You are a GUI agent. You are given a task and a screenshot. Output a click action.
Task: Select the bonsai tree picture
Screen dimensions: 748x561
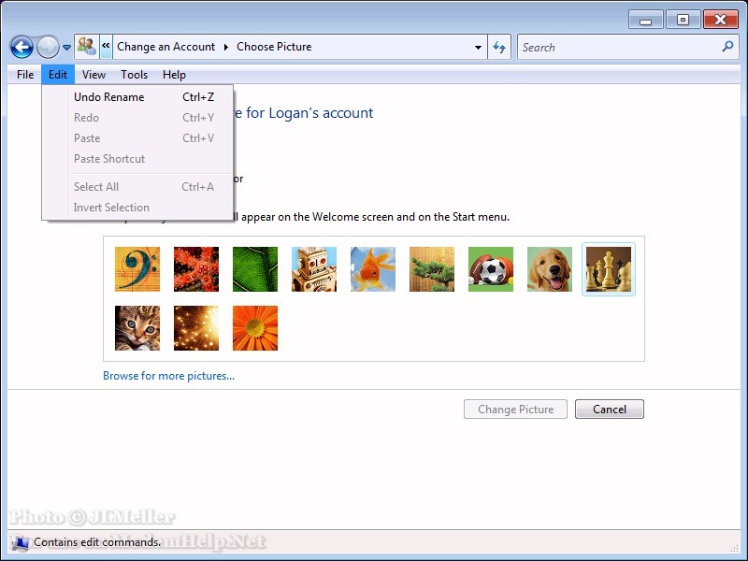click(x=432, y=269)
